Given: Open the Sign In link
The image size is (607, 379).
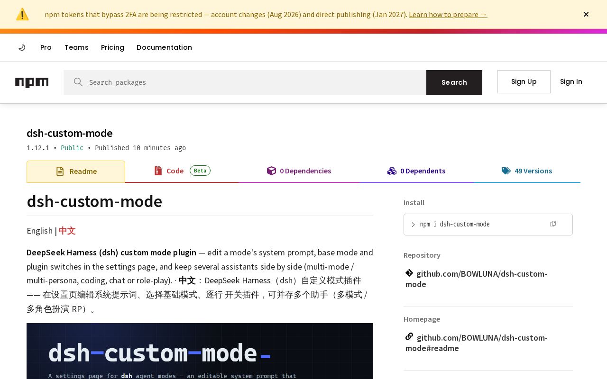Looking at the screenshot, I should [x=571, y=81].
